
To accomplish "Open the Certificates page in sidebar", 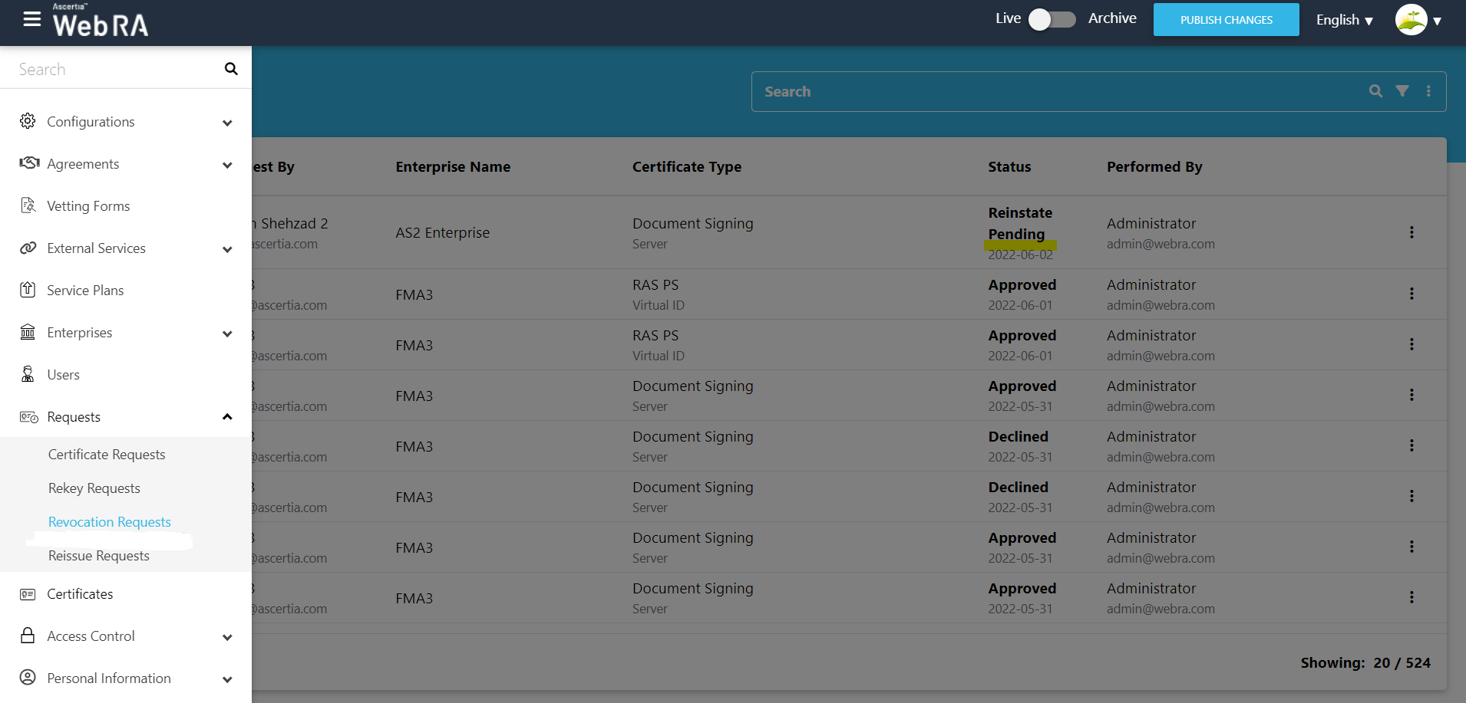I will point(80,594).
